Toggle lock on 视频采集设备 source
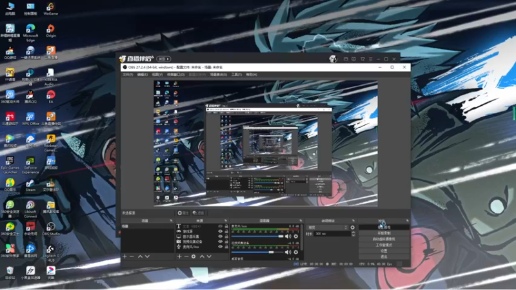The height and width of the screenshot is (290, 516). pos(226,241)
